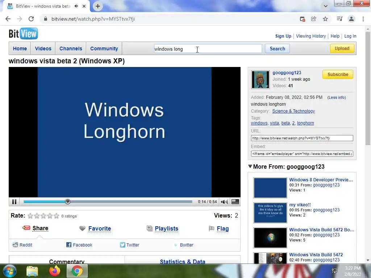Pause the video playback
The height and width of the screenshot is (278, 371).
[x=14, y=202]
